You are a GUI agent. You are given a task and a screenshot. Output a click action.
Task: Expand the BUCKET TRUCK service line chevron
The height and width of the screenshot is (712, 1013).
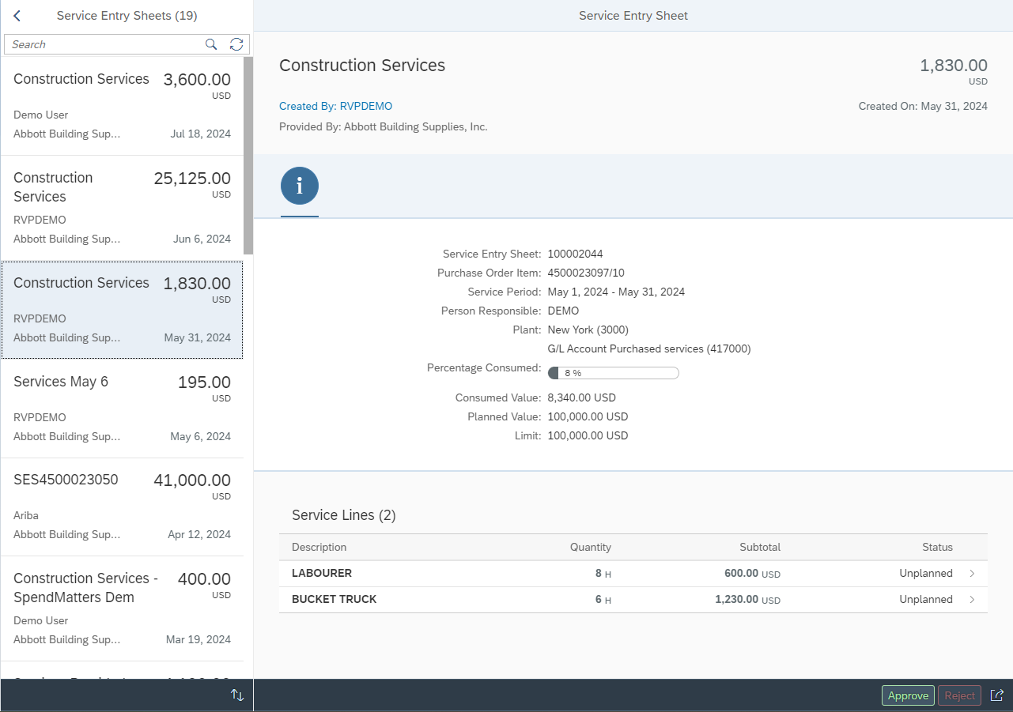pyautogui.click(x=972, y=600)
